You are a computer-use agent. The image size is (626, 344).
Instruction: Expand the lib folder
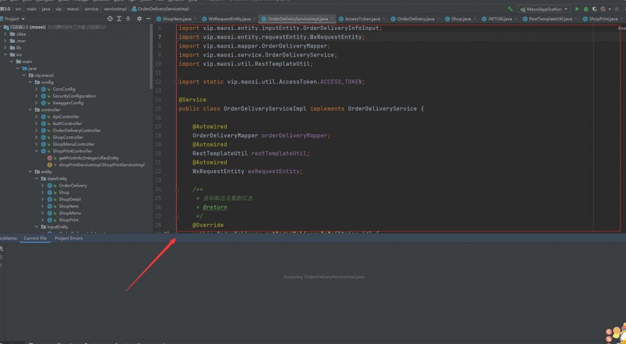[x=6, y=48]
